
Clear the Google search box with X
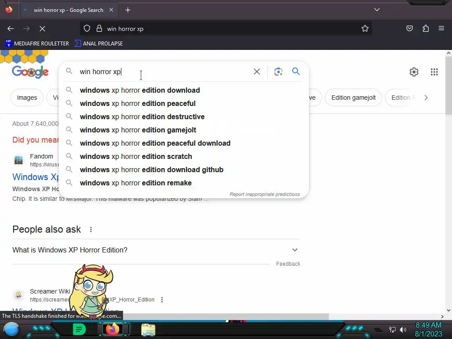(257, 72)
